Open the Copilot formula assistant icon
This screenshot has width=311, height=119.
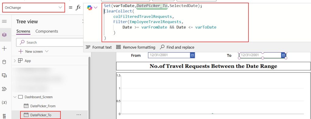(x=90, y=8)
